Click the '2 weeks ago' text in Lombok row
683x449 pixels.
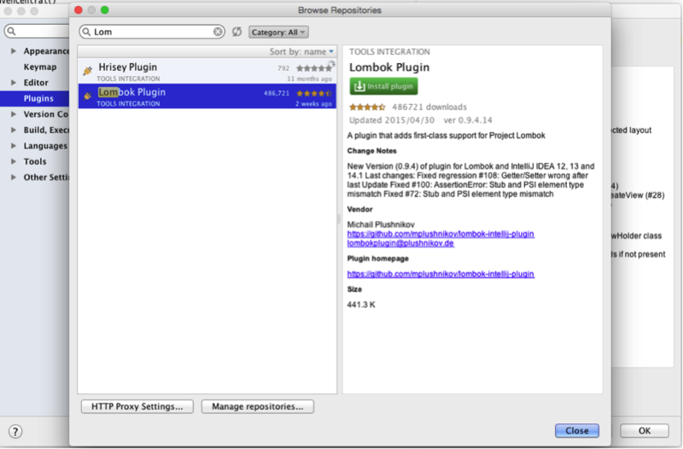click(x=313, y=103)
